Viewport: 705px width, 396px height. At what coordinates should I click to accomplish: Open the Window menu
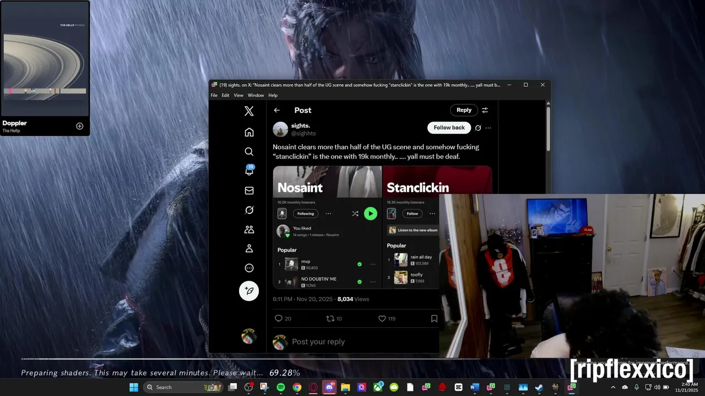pos(256,95)
